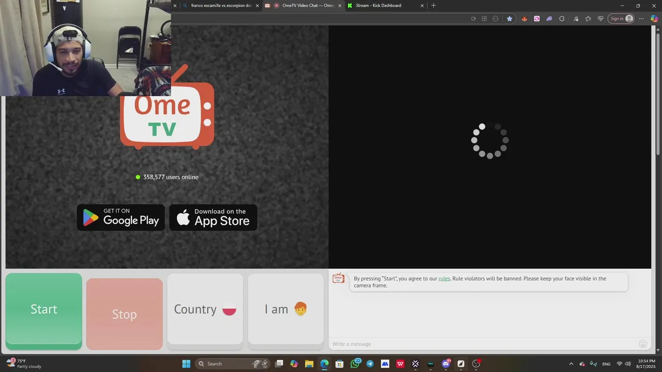Click the taskbar Search box

233,364
